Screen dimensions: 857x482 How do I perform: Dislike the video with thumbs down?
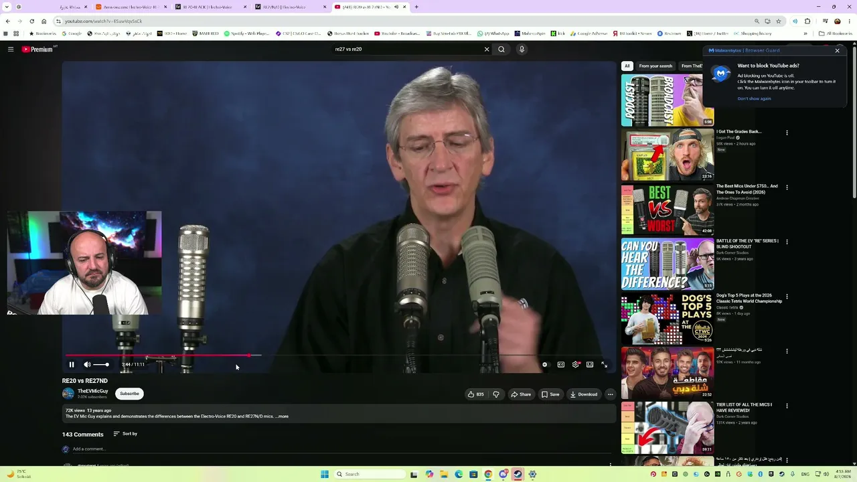(x=496, y=394)
